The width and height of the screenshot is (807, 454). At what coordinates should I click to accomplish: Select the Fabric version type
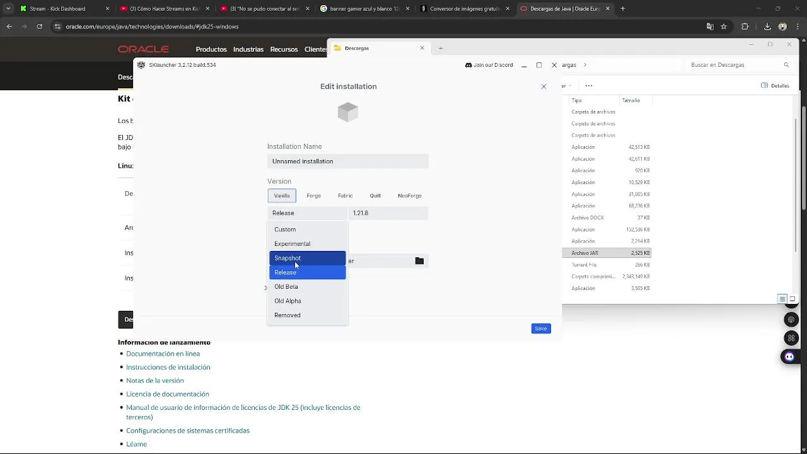345,195
